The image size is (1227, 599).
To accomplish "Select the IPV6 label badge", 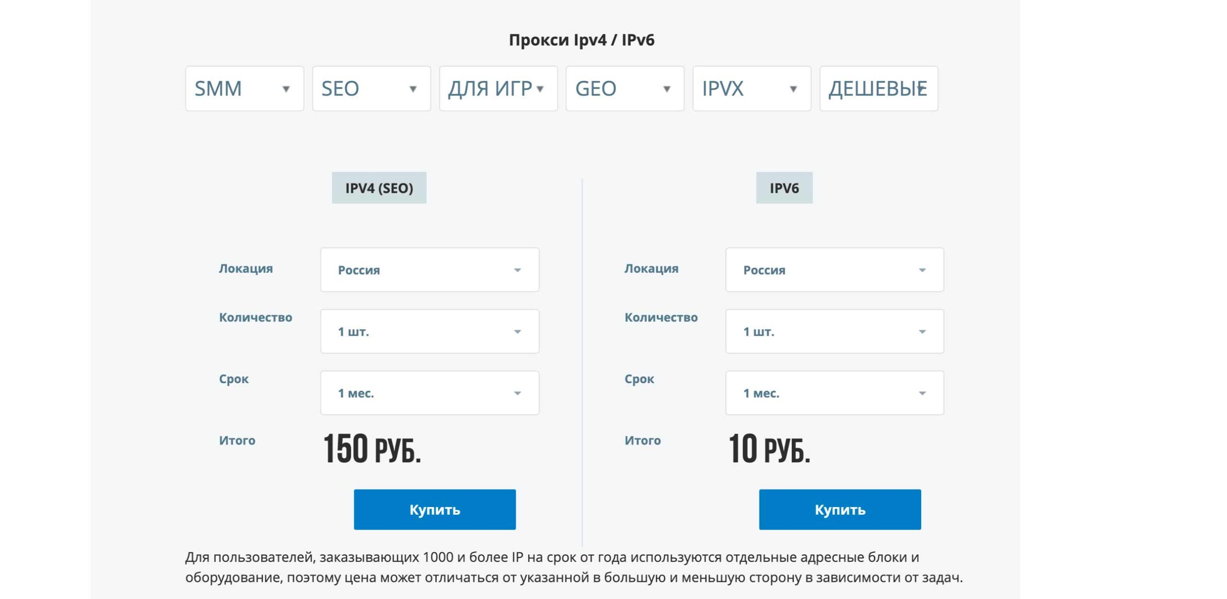I will pyautogui.click(x=784, y=188).
